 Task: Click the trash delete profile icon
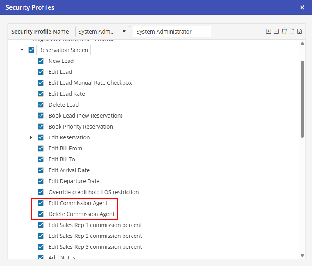point(284,31)
